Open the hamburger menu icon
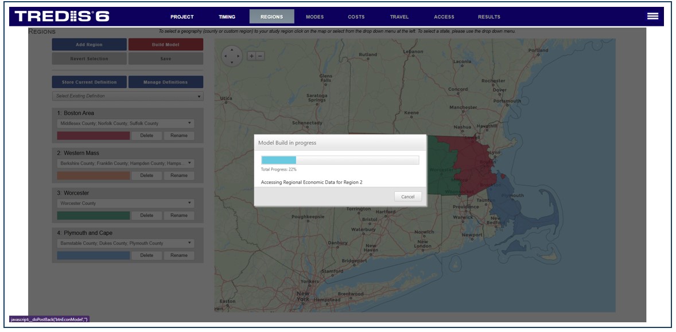Screen dimensions: 676x332 click(x=652, y=16)
